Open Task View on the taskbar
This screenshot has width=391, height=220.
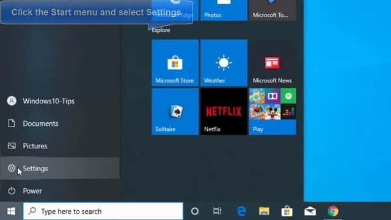pyautogui.click(x=217, y=211)
